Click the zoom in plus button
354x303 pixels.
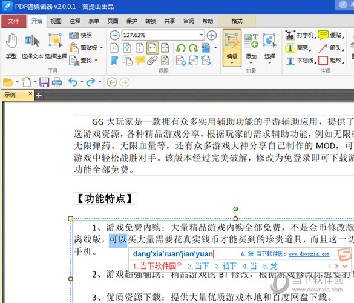(x=212, y=35)
